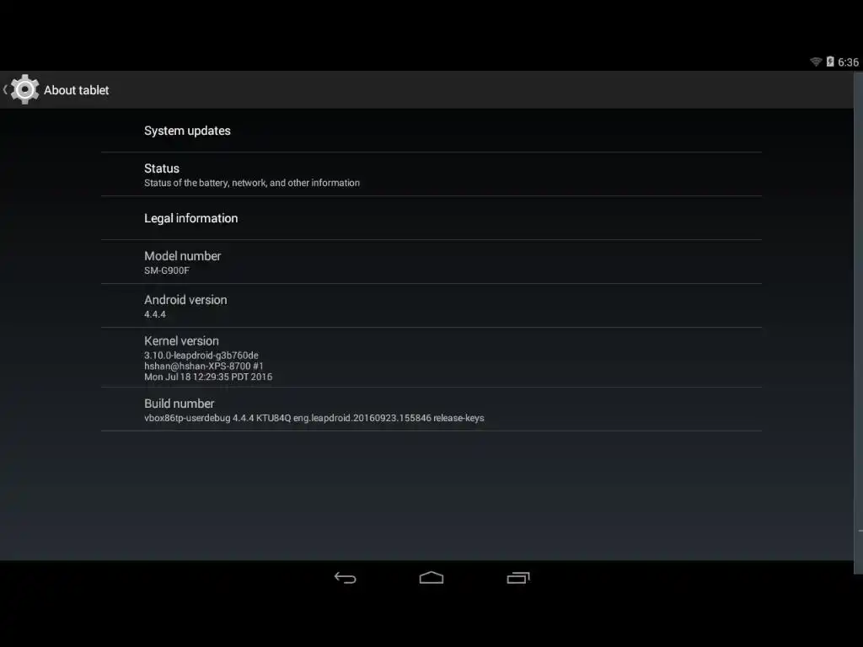Tap the vbox86tp build string text

[x=314, y=418]
